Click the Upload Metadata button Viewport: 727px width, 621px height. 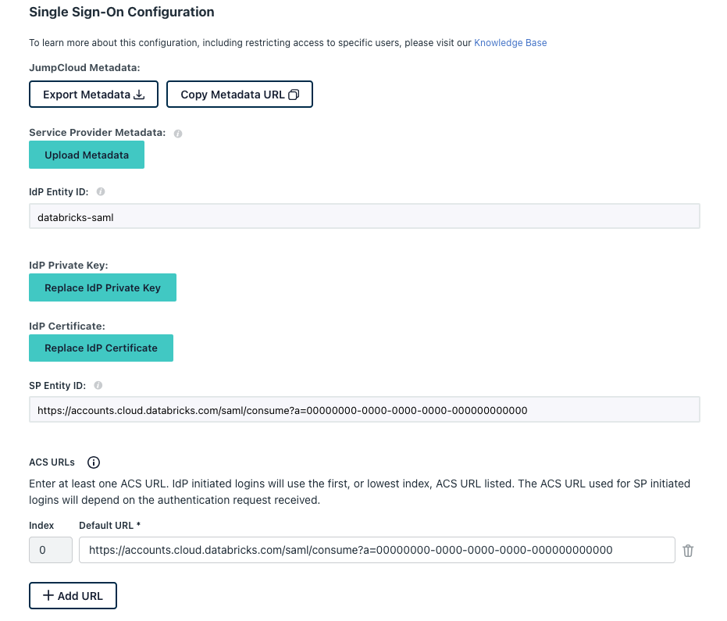coord(87,155)
